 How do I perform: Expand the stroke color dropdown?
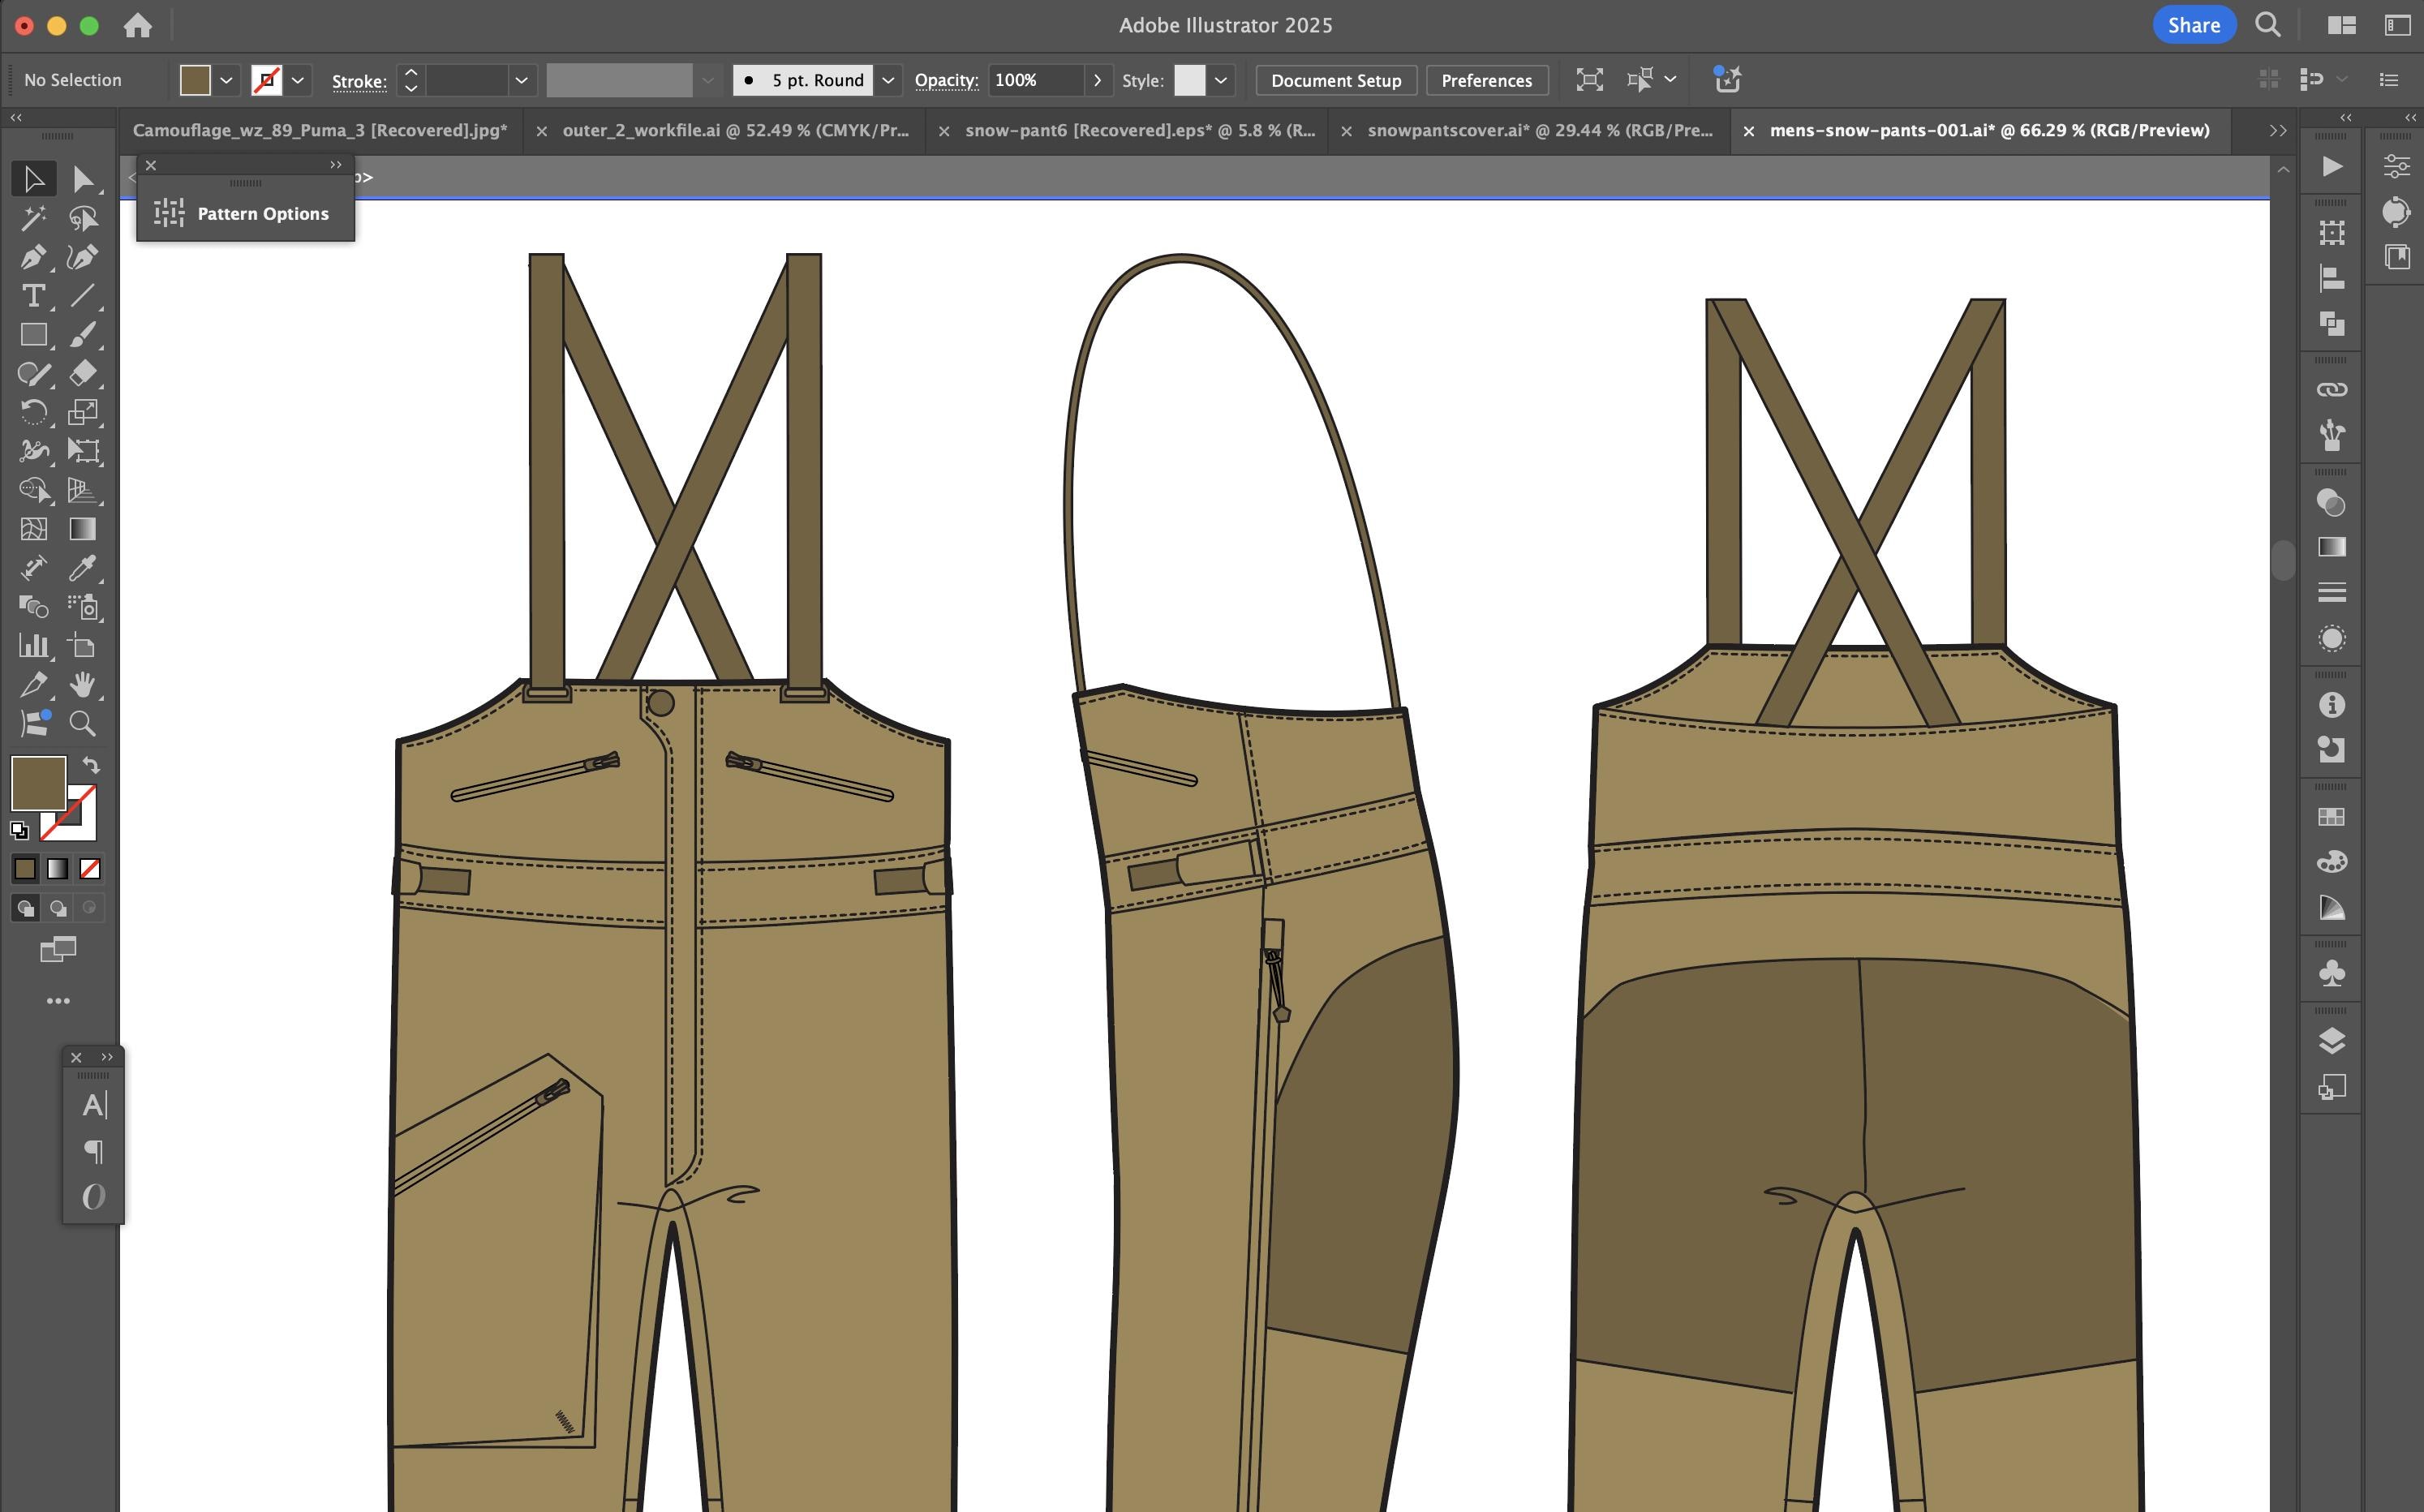click(298, 80)
